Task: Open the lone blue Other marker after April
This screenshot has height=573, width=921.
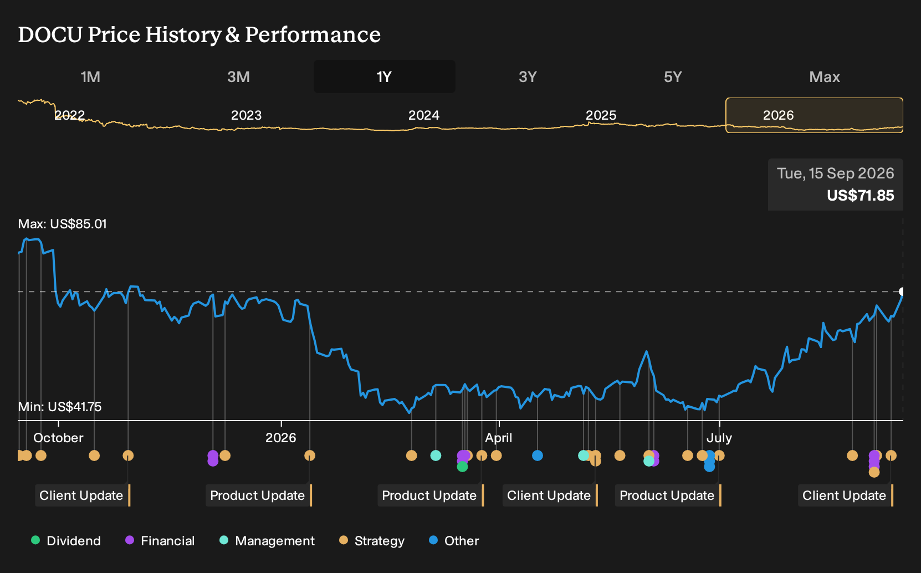Action: [537, 456]
